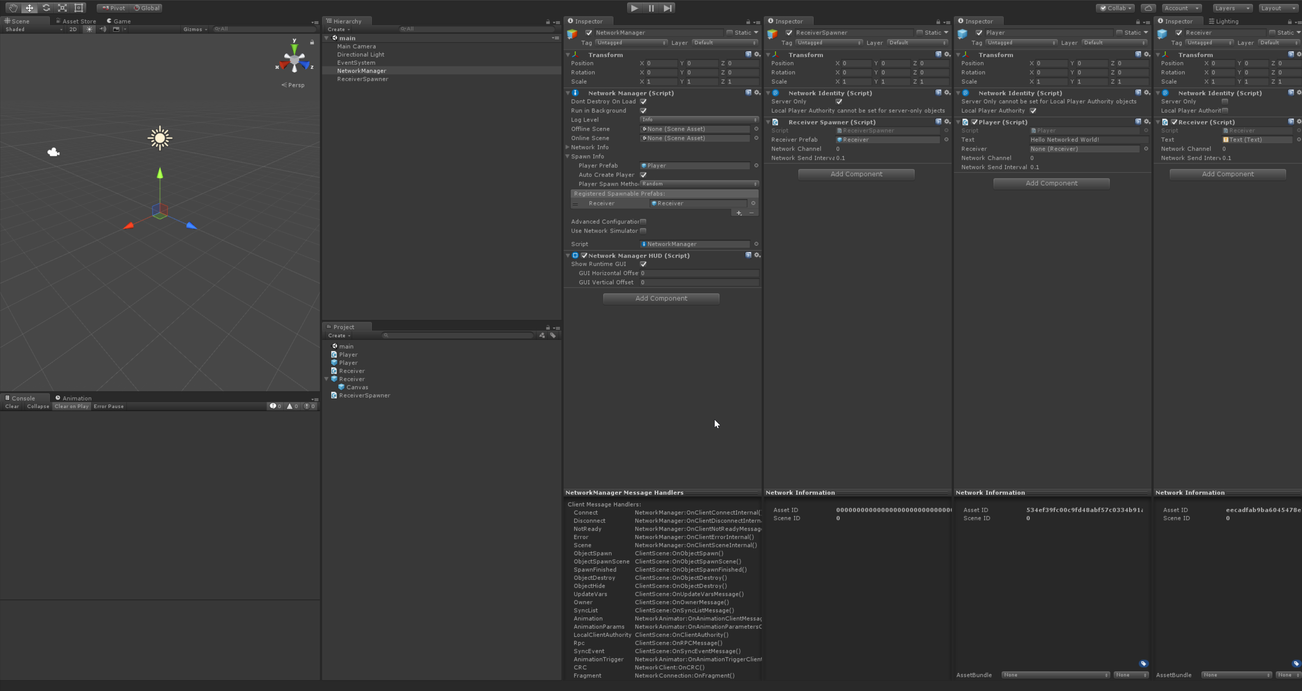
Task: Select the Rect transform tool
Action: pos(78,7)
